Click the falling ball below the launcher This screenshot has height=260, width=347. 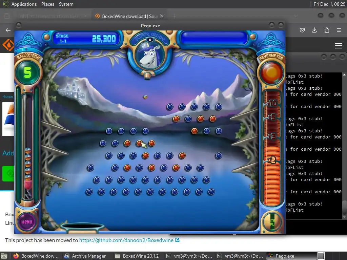145,97
